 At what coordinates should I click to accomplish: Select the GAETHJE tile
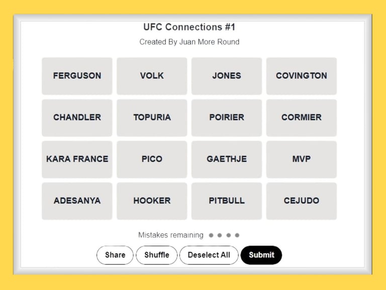[227, 159]
